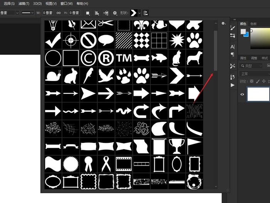Select the rabbit silhouette shape
The width and height of the screenshot is (270, 203).
pyautogui.click(x=71, y=76)
